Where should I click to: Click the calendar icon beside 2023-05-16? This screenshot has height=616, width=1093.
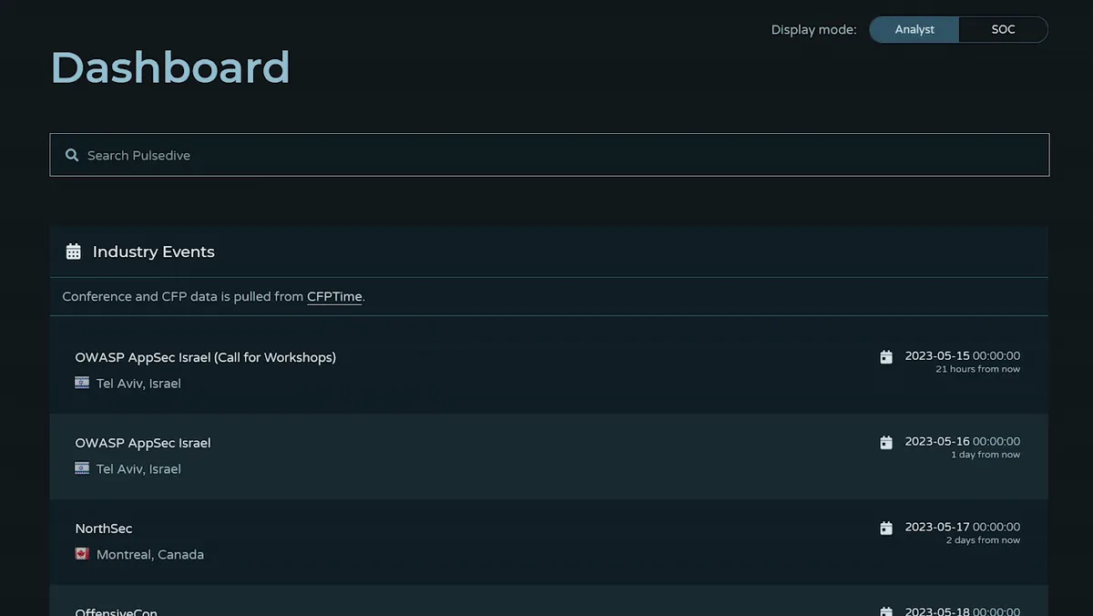tap(886, 443)
